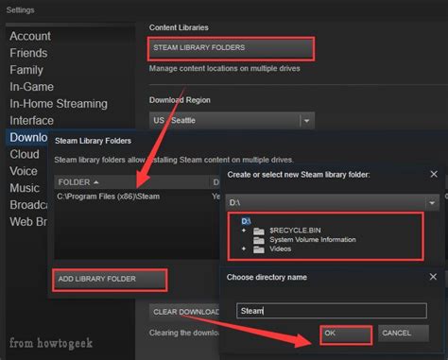This screenshot has height=360, width=448.
Task: Open the Account settings category
Action: 30,36
